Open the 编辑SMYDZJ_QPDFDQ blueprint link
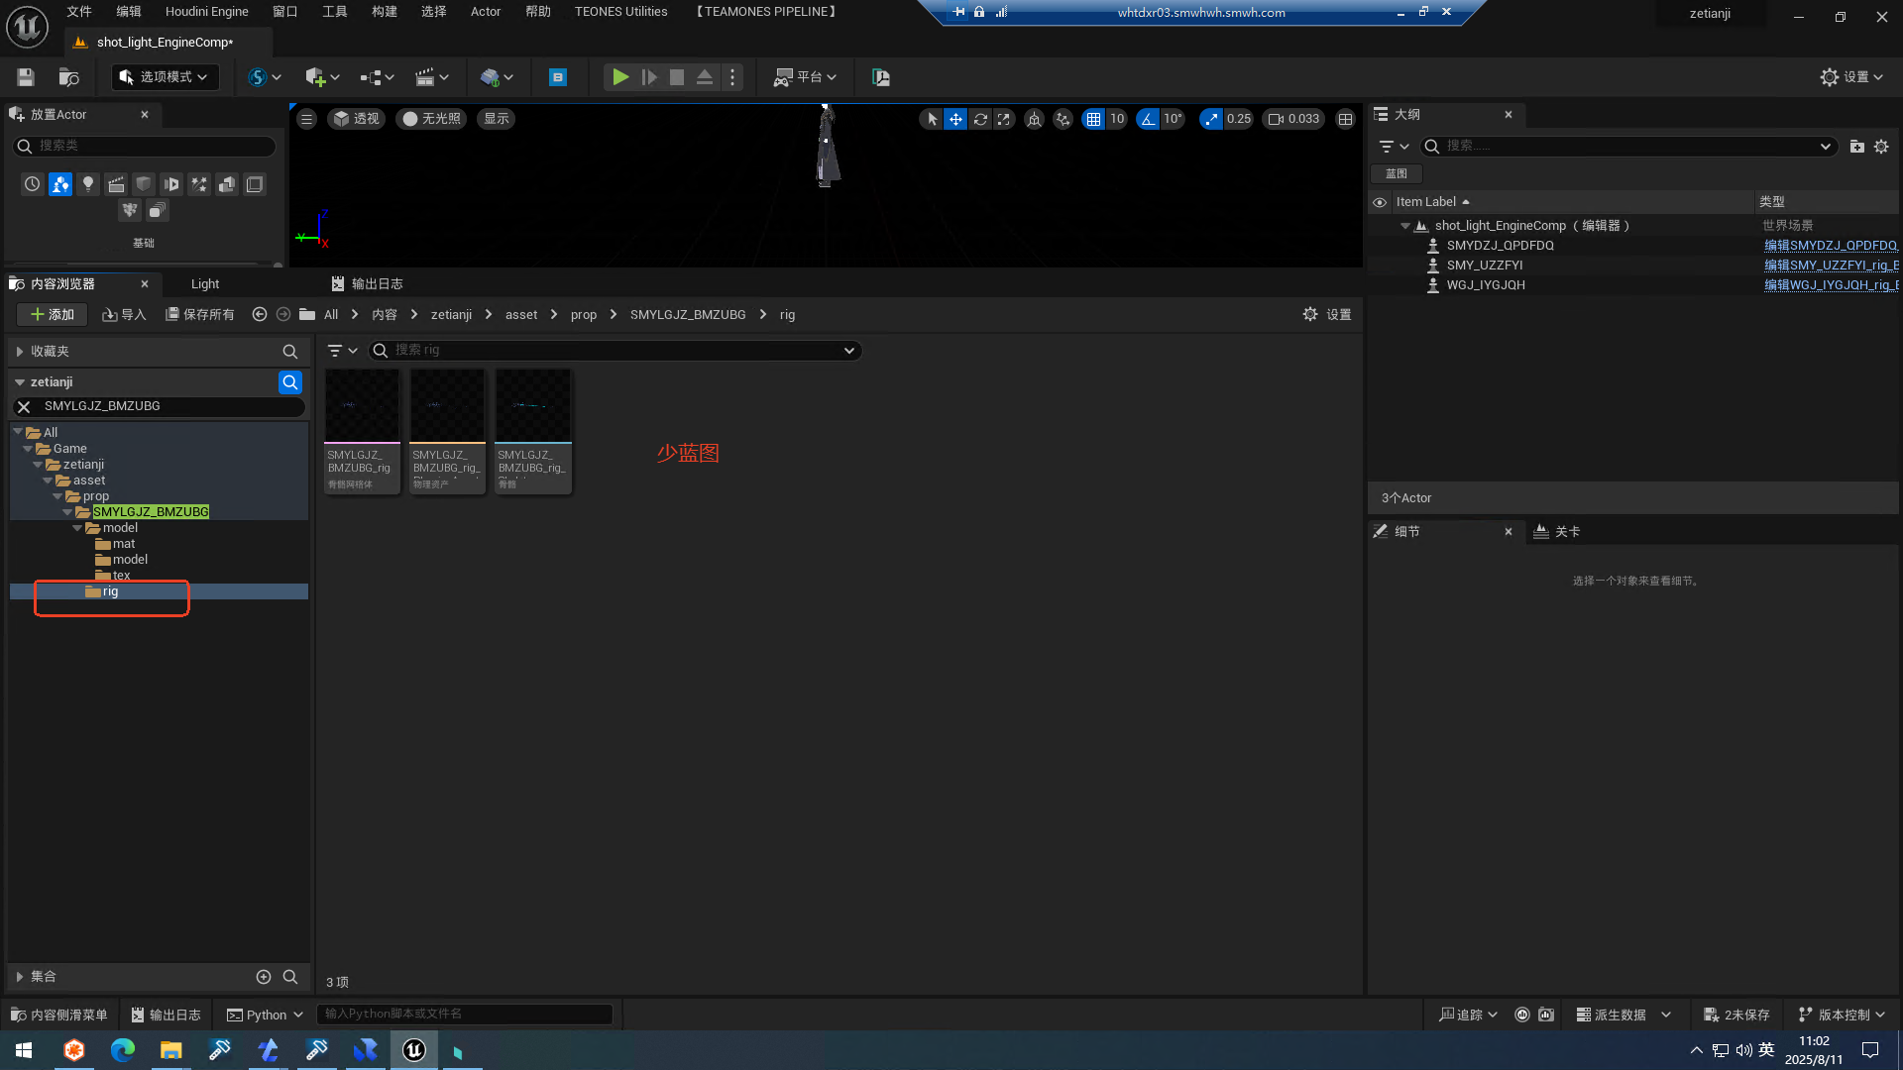1903x1070 pixels. [1830, 246]
